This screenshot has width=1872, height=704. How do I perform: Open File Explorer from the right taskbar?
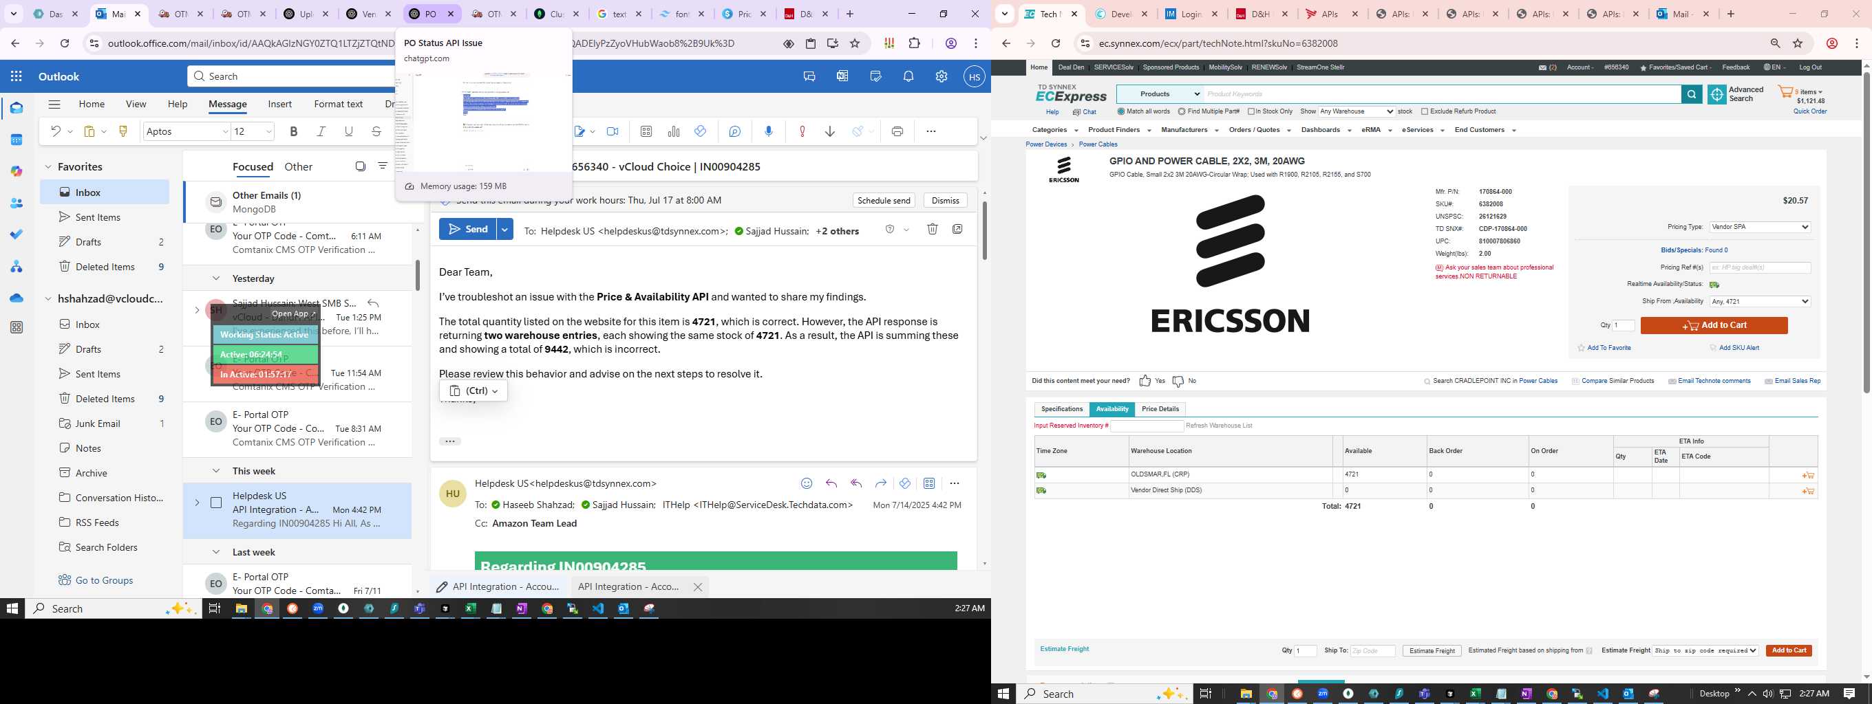[x=1246, y=694]
